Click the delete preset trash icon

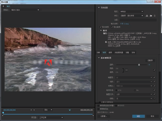[155, 15]
